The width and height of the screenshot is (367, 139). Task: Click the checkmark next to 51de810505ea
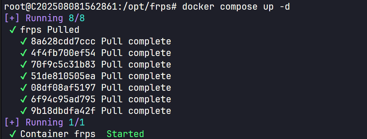pos(24,76)
